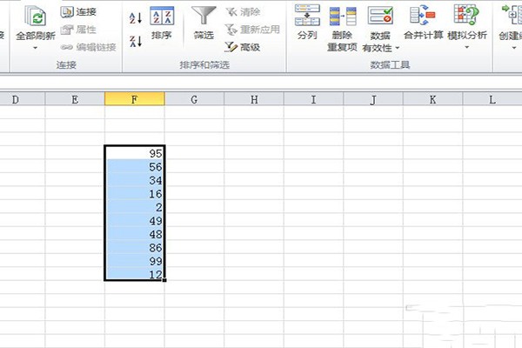Image resolution: width=522 pixels, height=348 pixels.
Task: Sort descending with Z-A arrow icon
Action: pyautogui.click(x=136, y=41)
